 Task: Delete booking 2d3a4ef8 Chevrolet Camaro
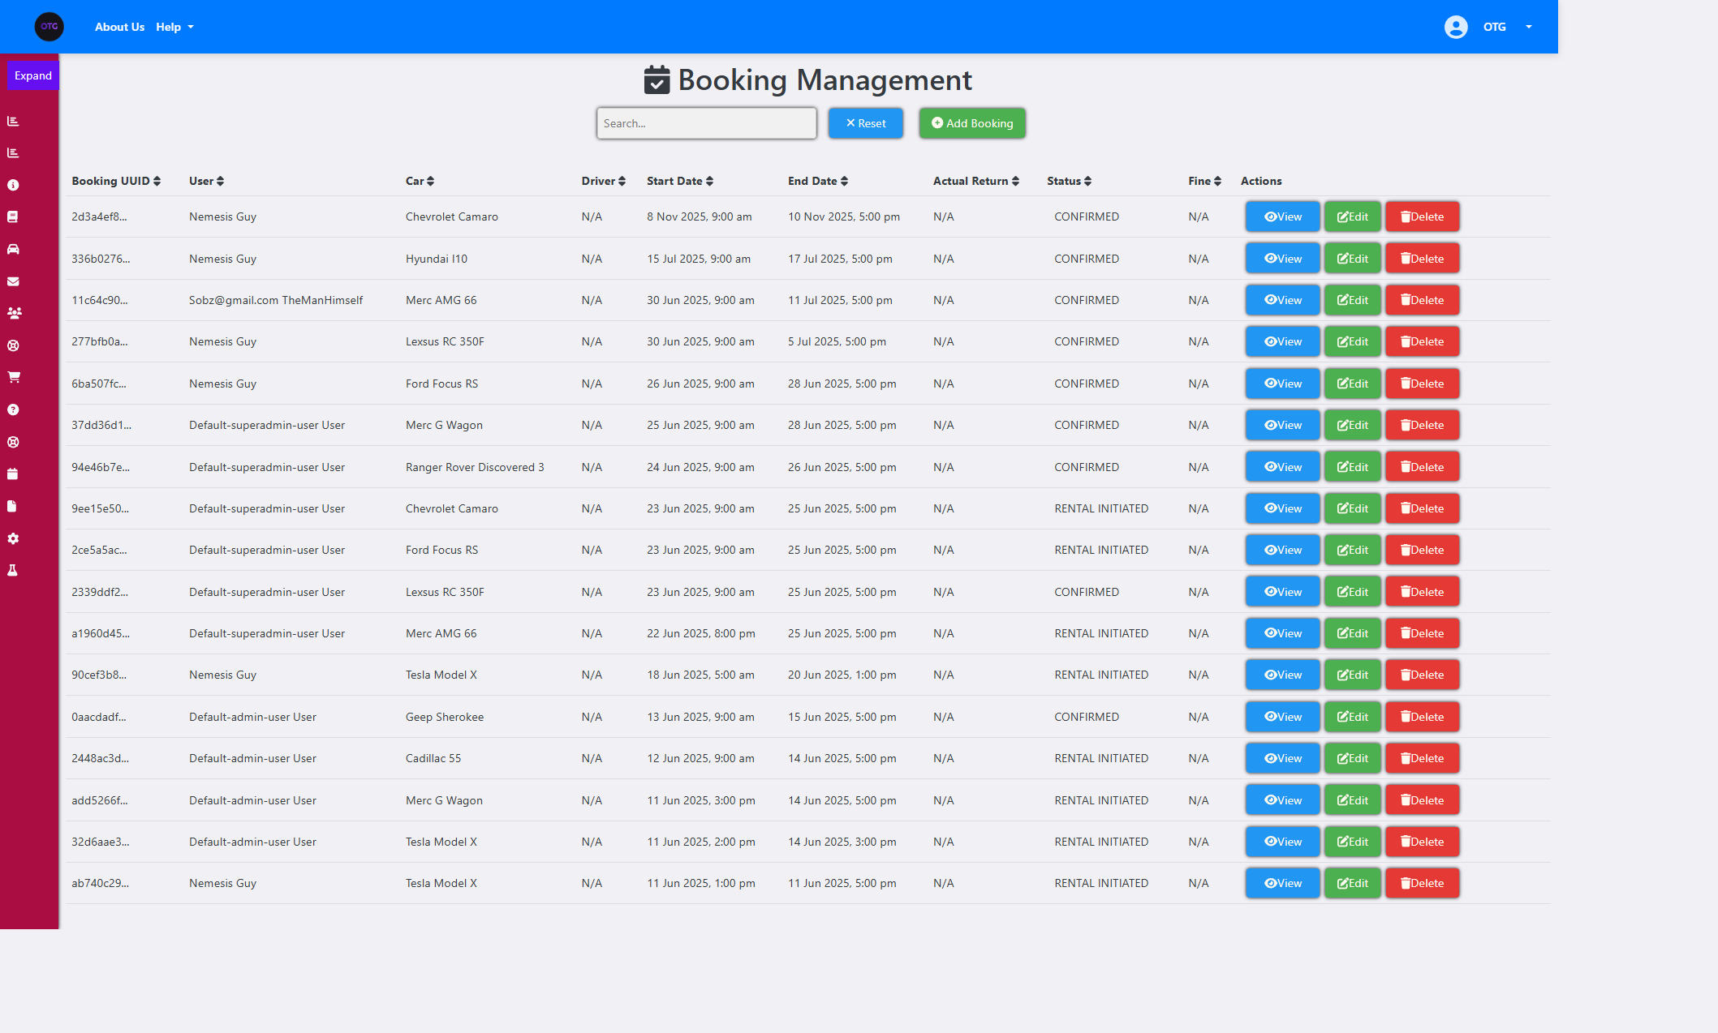pos(1423,216)
